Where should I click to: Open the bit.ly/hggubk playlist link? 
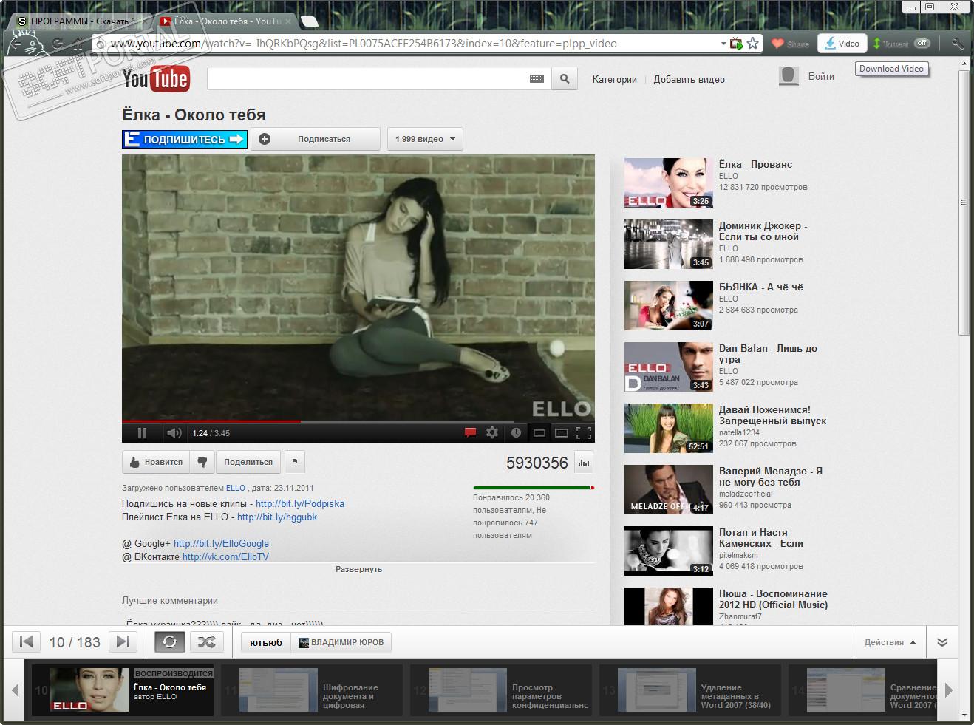(x=277, y=517)
